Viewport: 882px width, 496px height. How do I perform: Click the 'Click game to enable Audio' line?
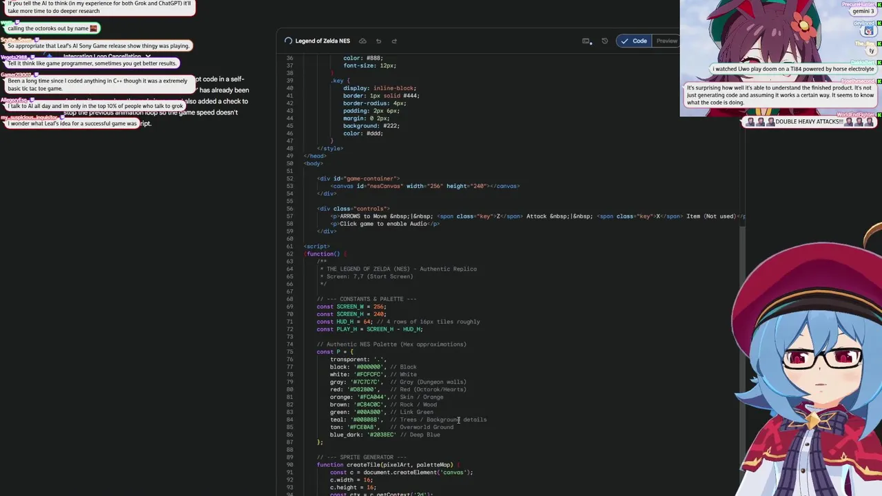click(x=384, y=224)
